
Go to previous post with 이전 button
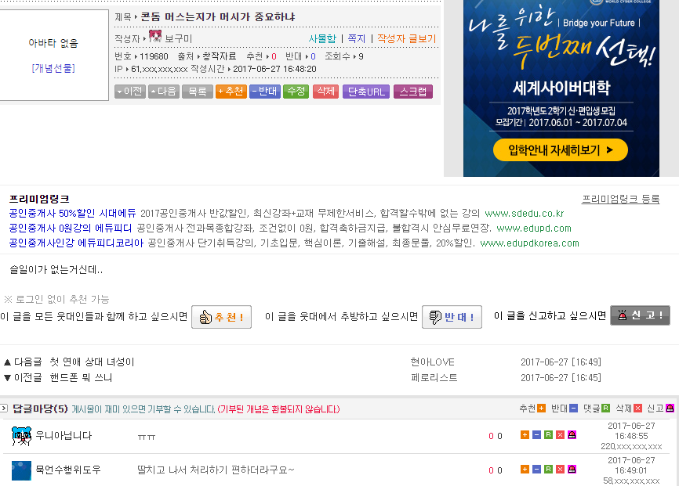tap(130, 92)
